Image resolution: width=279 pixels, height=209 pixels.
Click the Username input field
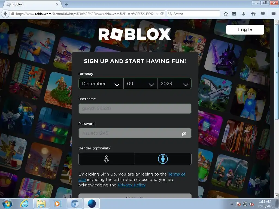click(135, 108)
